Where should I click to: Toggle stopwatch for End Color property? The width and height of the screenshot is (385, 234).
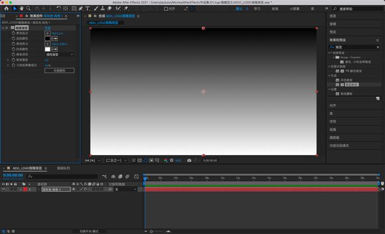pos(13,49)
